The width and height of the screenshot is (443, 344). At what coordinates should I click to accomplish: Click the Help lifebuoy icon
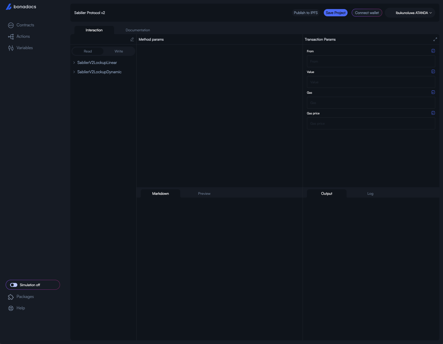pyautogui.click(x=11, y=308)
